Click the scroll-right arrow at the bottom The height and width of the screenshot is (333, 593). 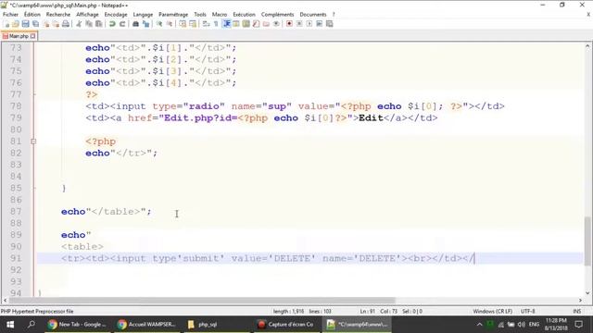coord(581,301)
